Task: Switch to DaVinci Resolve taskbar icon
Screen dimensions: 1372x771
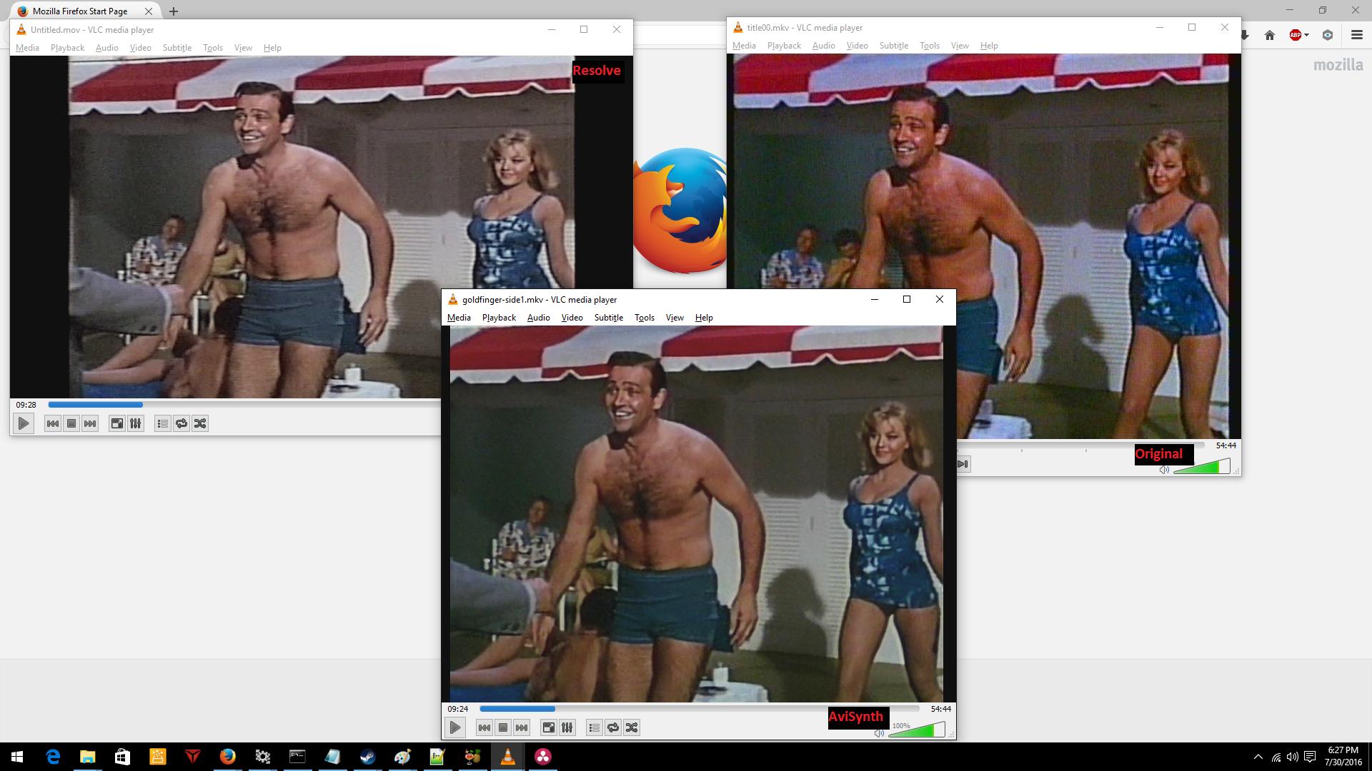Action: coord(542,757)
